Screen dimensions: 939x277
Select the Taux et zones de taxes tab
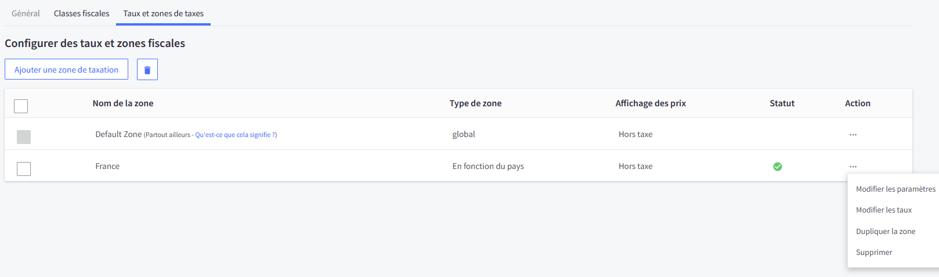pyautogui.click(x=163, y=13)
